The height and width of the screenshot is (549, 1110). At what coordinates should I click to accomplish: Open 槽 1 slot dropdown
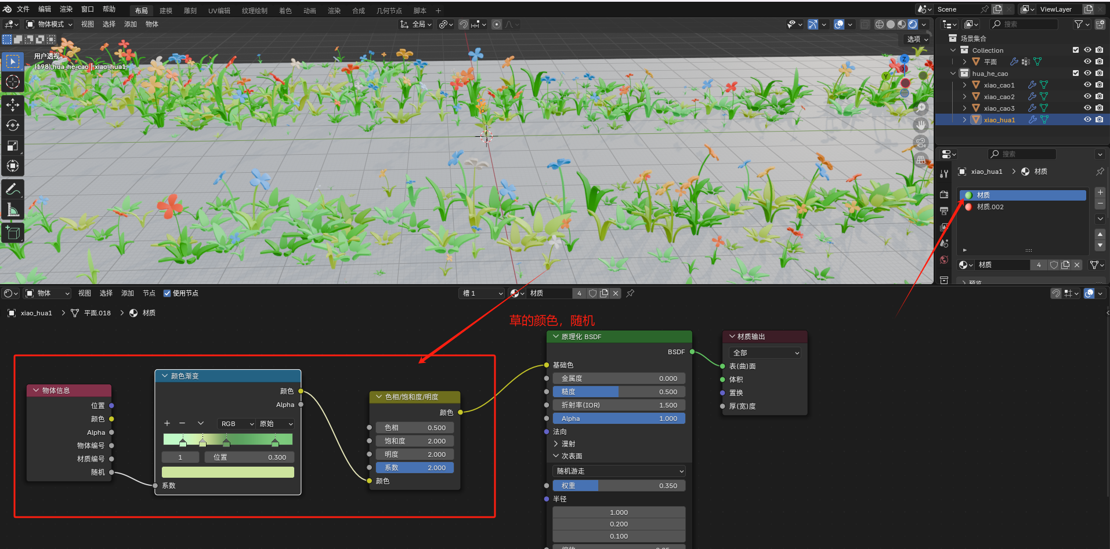point(482,293)
